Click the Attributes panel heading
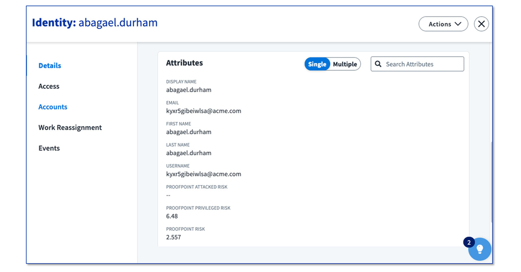 tap(185, 63)
